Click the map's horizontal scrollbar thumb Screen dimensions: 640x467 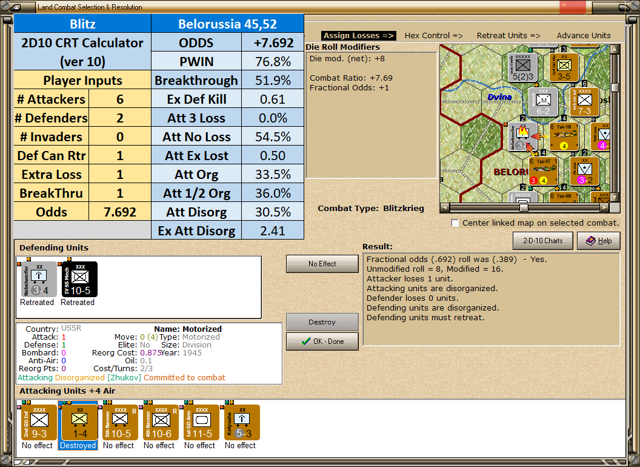(x=524, y=207)
